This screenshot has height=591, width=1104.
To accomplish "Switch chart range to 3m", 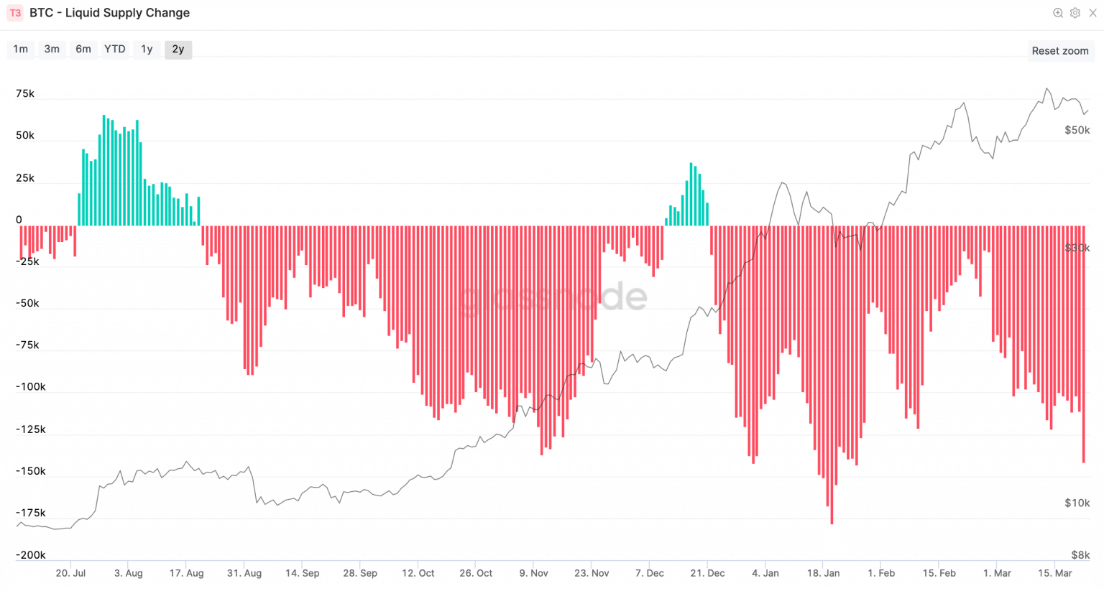I will coord(52,49).
